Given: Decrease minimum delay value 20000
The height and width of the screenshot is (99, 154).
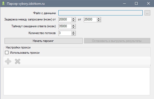Looking at the screenshot, I should [x=73, y=21].
